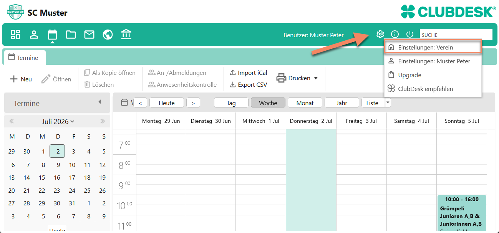Click the Löschen trash button

coord(99,84)
